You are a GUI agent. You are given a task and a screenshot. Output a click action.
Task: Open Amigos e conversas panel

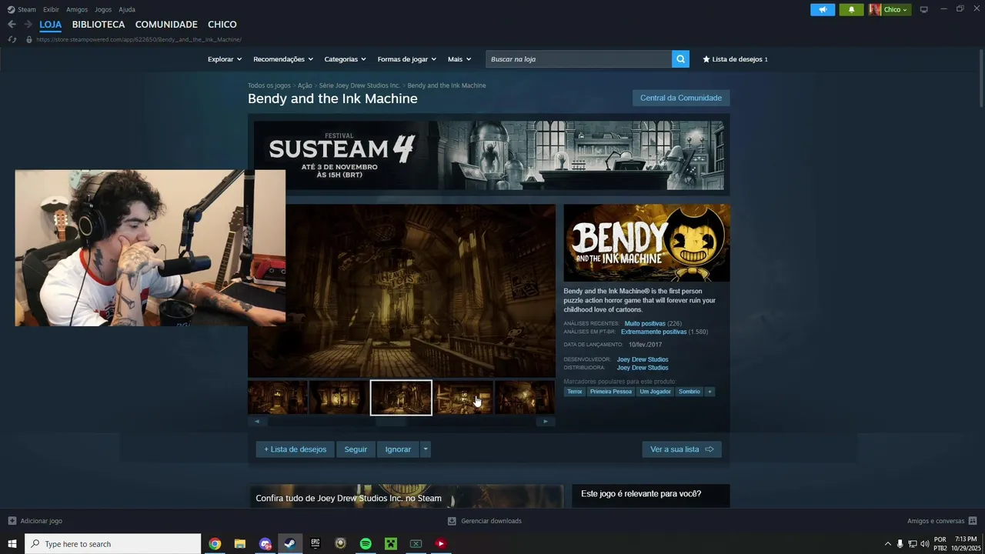[942, 521]
